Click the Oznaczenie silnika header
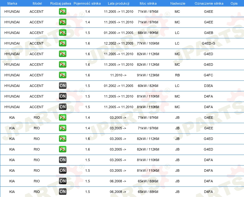Image resolution: width=244 pixels, height=197 pixels. (x=209, y=3)
